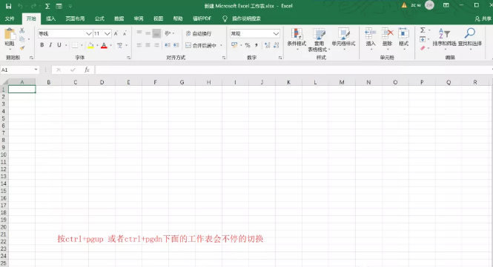This screenshot has height=267, width=493.
Task: Click the Cut scissors icon
Action: (22, 31)
